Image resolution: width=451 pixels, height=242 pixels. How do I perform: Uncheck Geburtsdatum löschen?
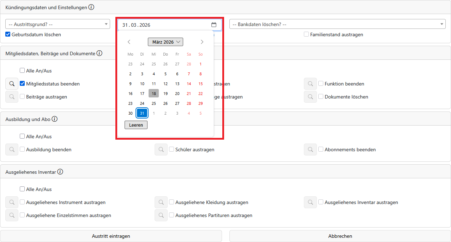pos(8,34)
